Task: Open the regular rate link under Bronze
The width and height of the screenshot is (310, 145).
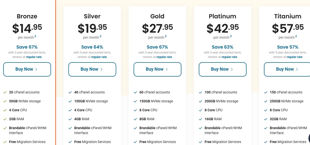Action: (x=34, y=57)
